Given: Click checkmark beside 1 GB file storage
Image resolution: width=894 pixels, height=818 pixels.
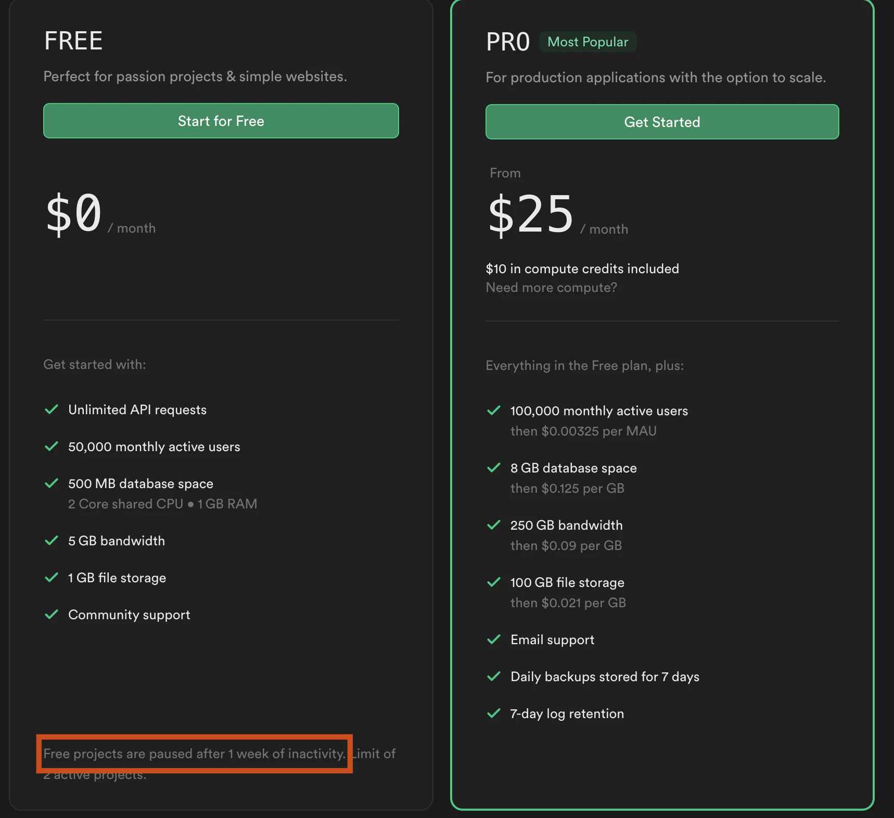Looking at the screenshot, I should click(52, 578).
